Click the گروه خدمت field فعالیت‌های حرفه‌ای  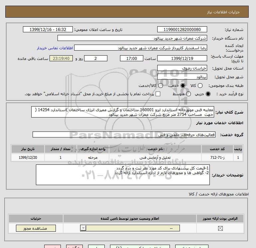click(124, 135)
